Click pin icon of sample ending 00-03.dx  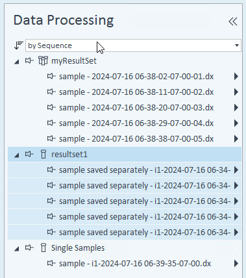click(51, 108)
